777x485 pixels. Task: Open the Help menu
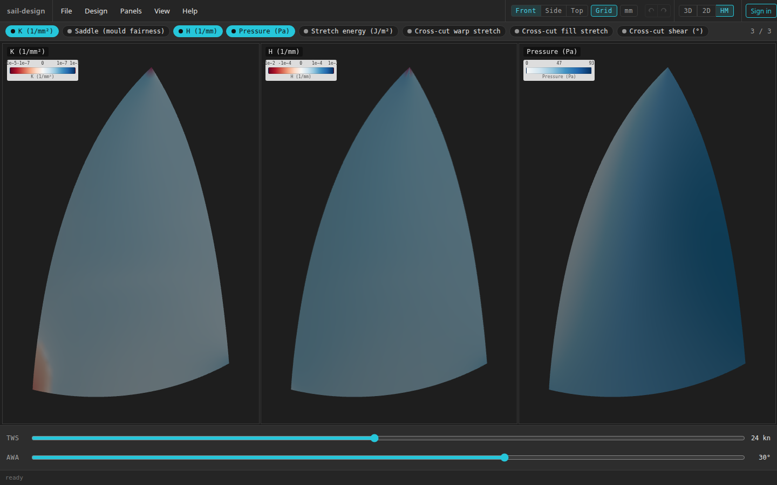pyautogui.click(x=190, y=11)
